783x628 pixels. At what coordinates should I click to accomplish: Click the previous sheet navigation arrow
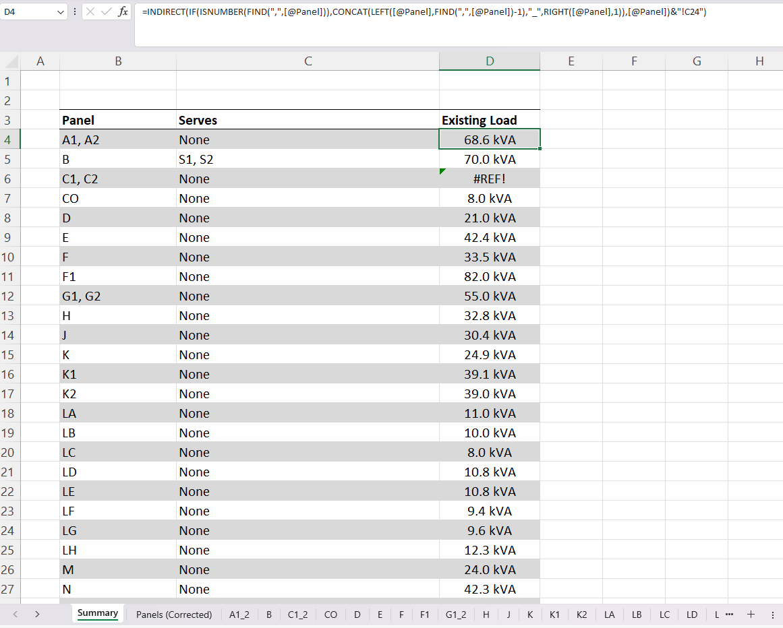[x=15, y=614]
